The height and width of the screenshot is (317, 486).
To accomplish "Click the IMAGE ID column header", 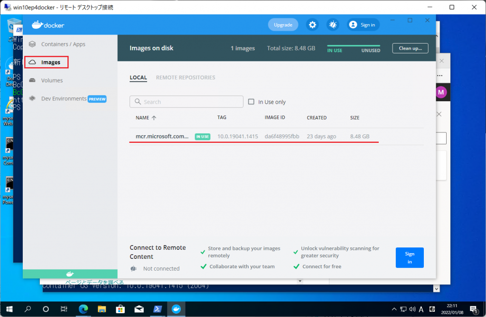I will [x=275, y=117].
